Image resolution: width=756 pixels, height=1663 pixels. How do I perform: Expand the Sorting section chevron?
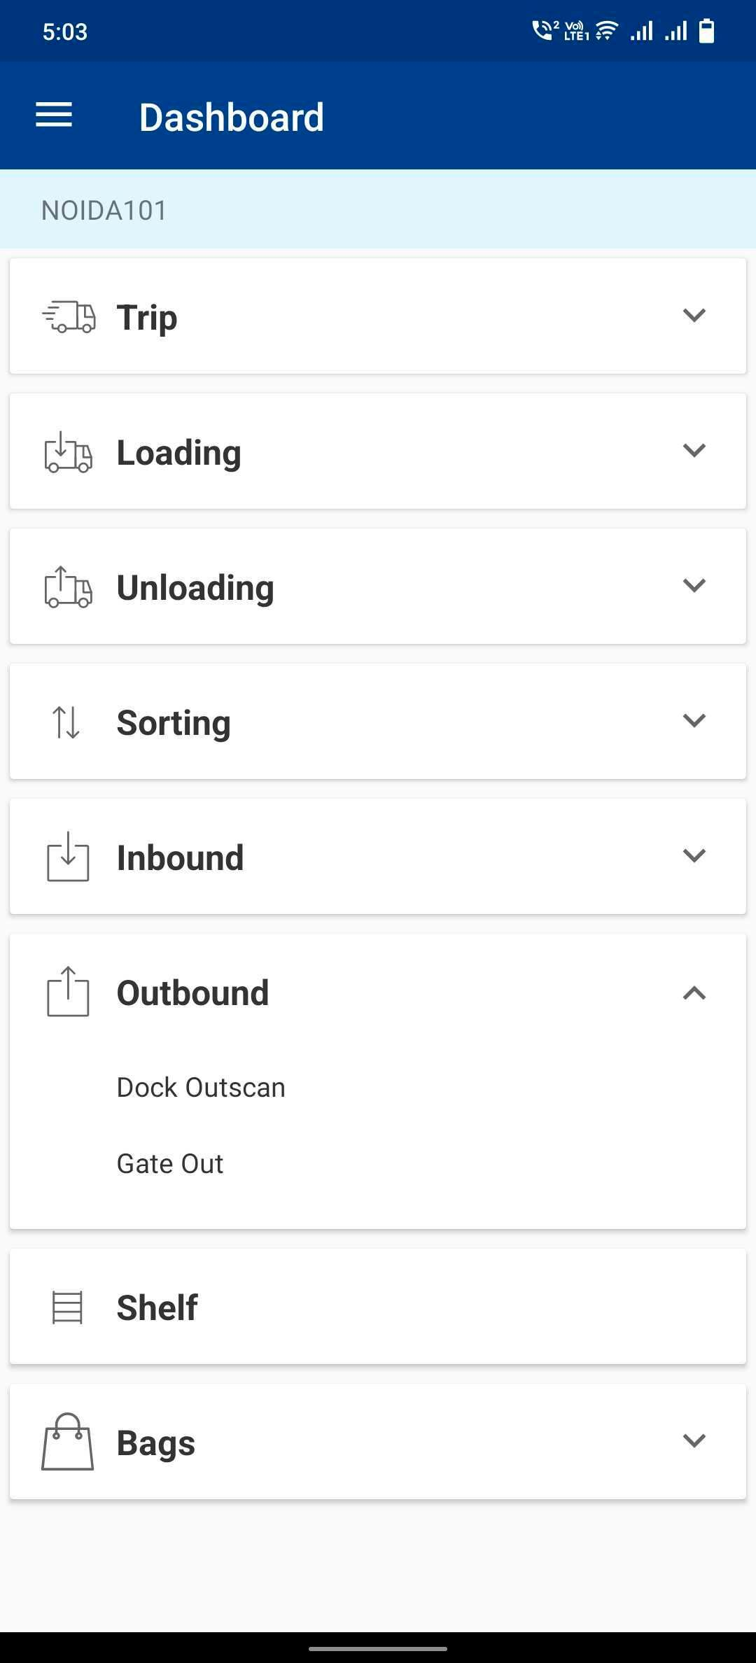[x=694, y=720]
